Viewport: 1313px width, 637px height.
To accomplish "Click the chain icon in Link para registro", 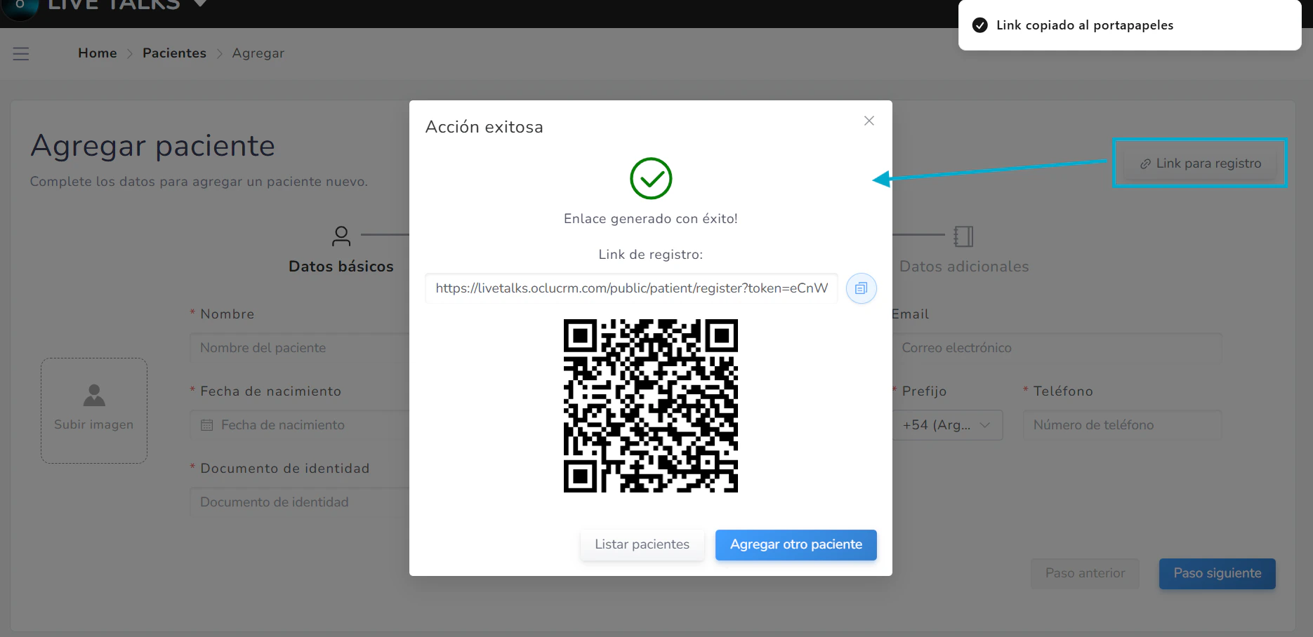I will click(1145, 163).
